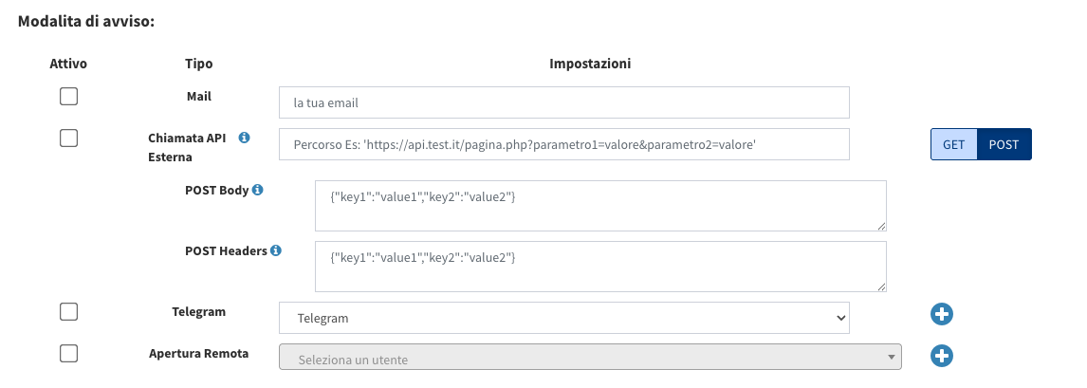Click inside the POST Body textarea
The height and width of the screenshot is (388, 1087).
601,206
